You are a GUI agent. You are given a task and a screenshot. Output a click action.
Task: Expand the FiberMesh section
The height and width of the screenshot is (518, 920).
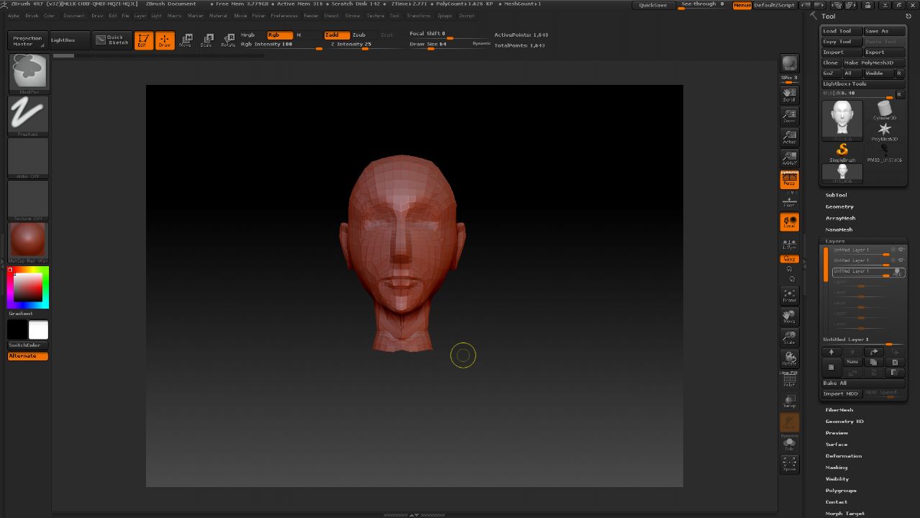pyautogui.click(x=839, y=409)
